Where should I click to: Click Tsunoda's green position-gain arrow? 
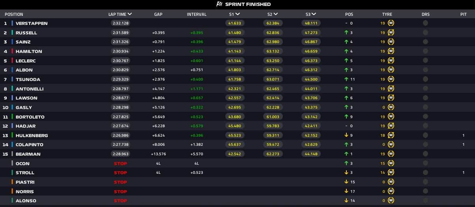pyautogui.click(x=346, y=79)
